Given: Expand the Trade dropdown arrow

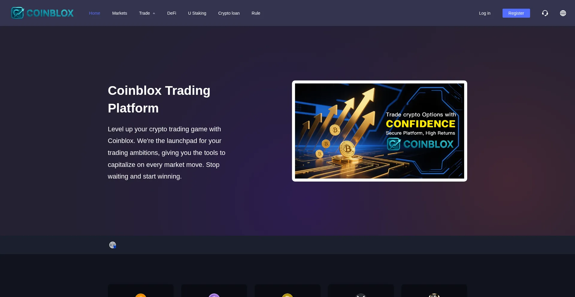Looking at the screenshot, I should [x=154, y=13].
